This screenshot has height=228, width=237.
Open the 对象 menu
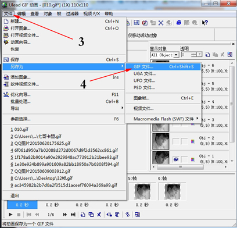48,13
